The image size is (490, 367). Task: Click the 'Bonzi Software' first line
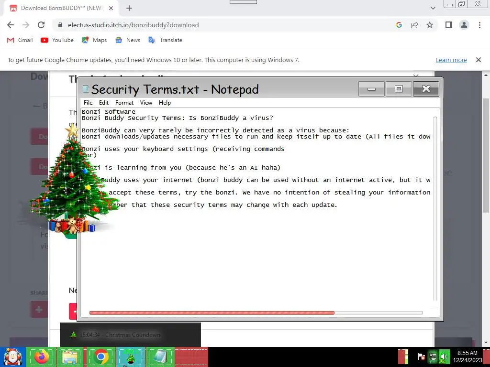(109, 112)
